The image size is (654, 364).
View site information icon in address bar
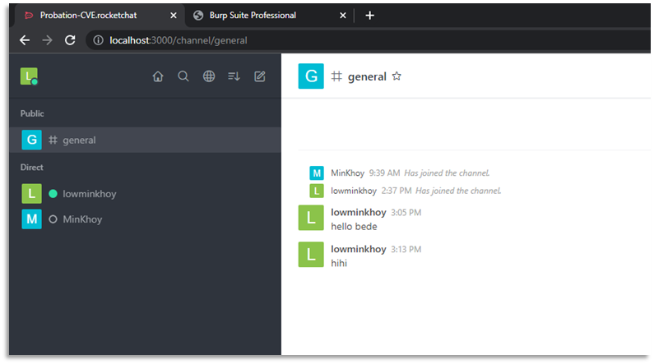[x=98, y=40]
